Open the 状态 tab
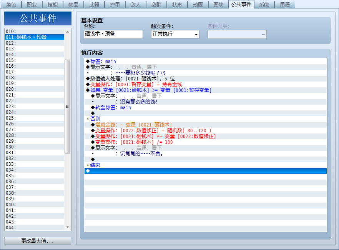Viewport: 339px width, 250px height. (x=177, y=5)
